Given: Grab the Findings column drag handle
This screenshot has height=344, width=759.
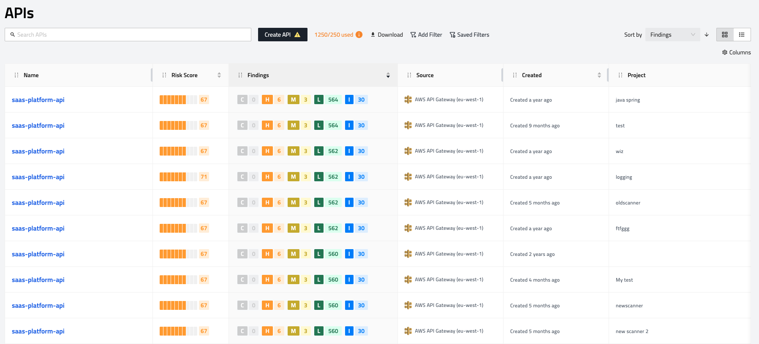Looking at the screenshot, I should tap(240, 75).
